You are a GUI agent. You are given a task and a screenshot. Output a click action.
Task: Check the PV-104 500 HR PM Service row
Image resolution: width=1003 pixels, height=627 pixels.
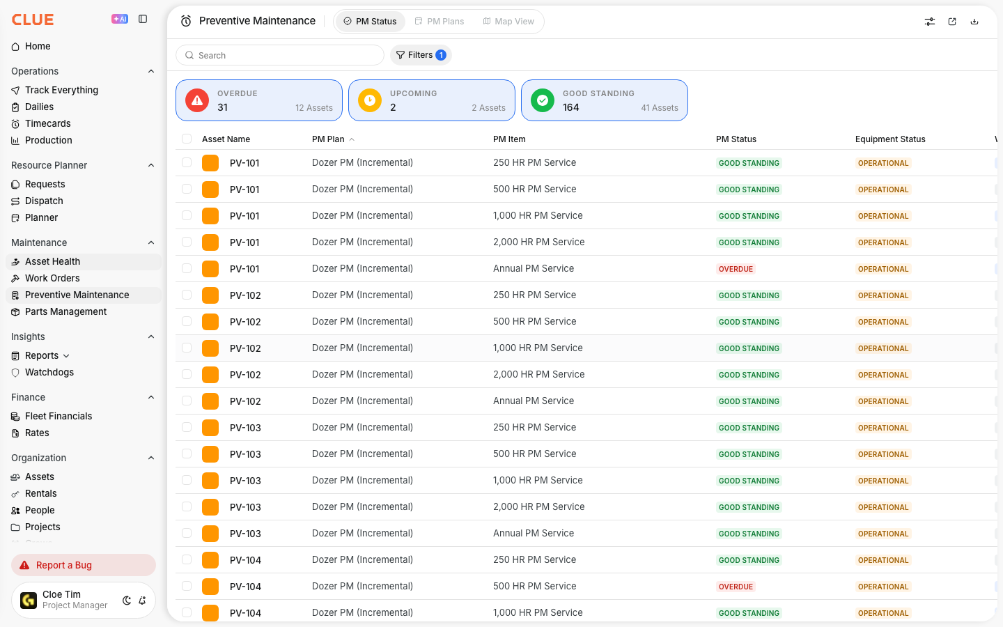(x=187, y=586)
